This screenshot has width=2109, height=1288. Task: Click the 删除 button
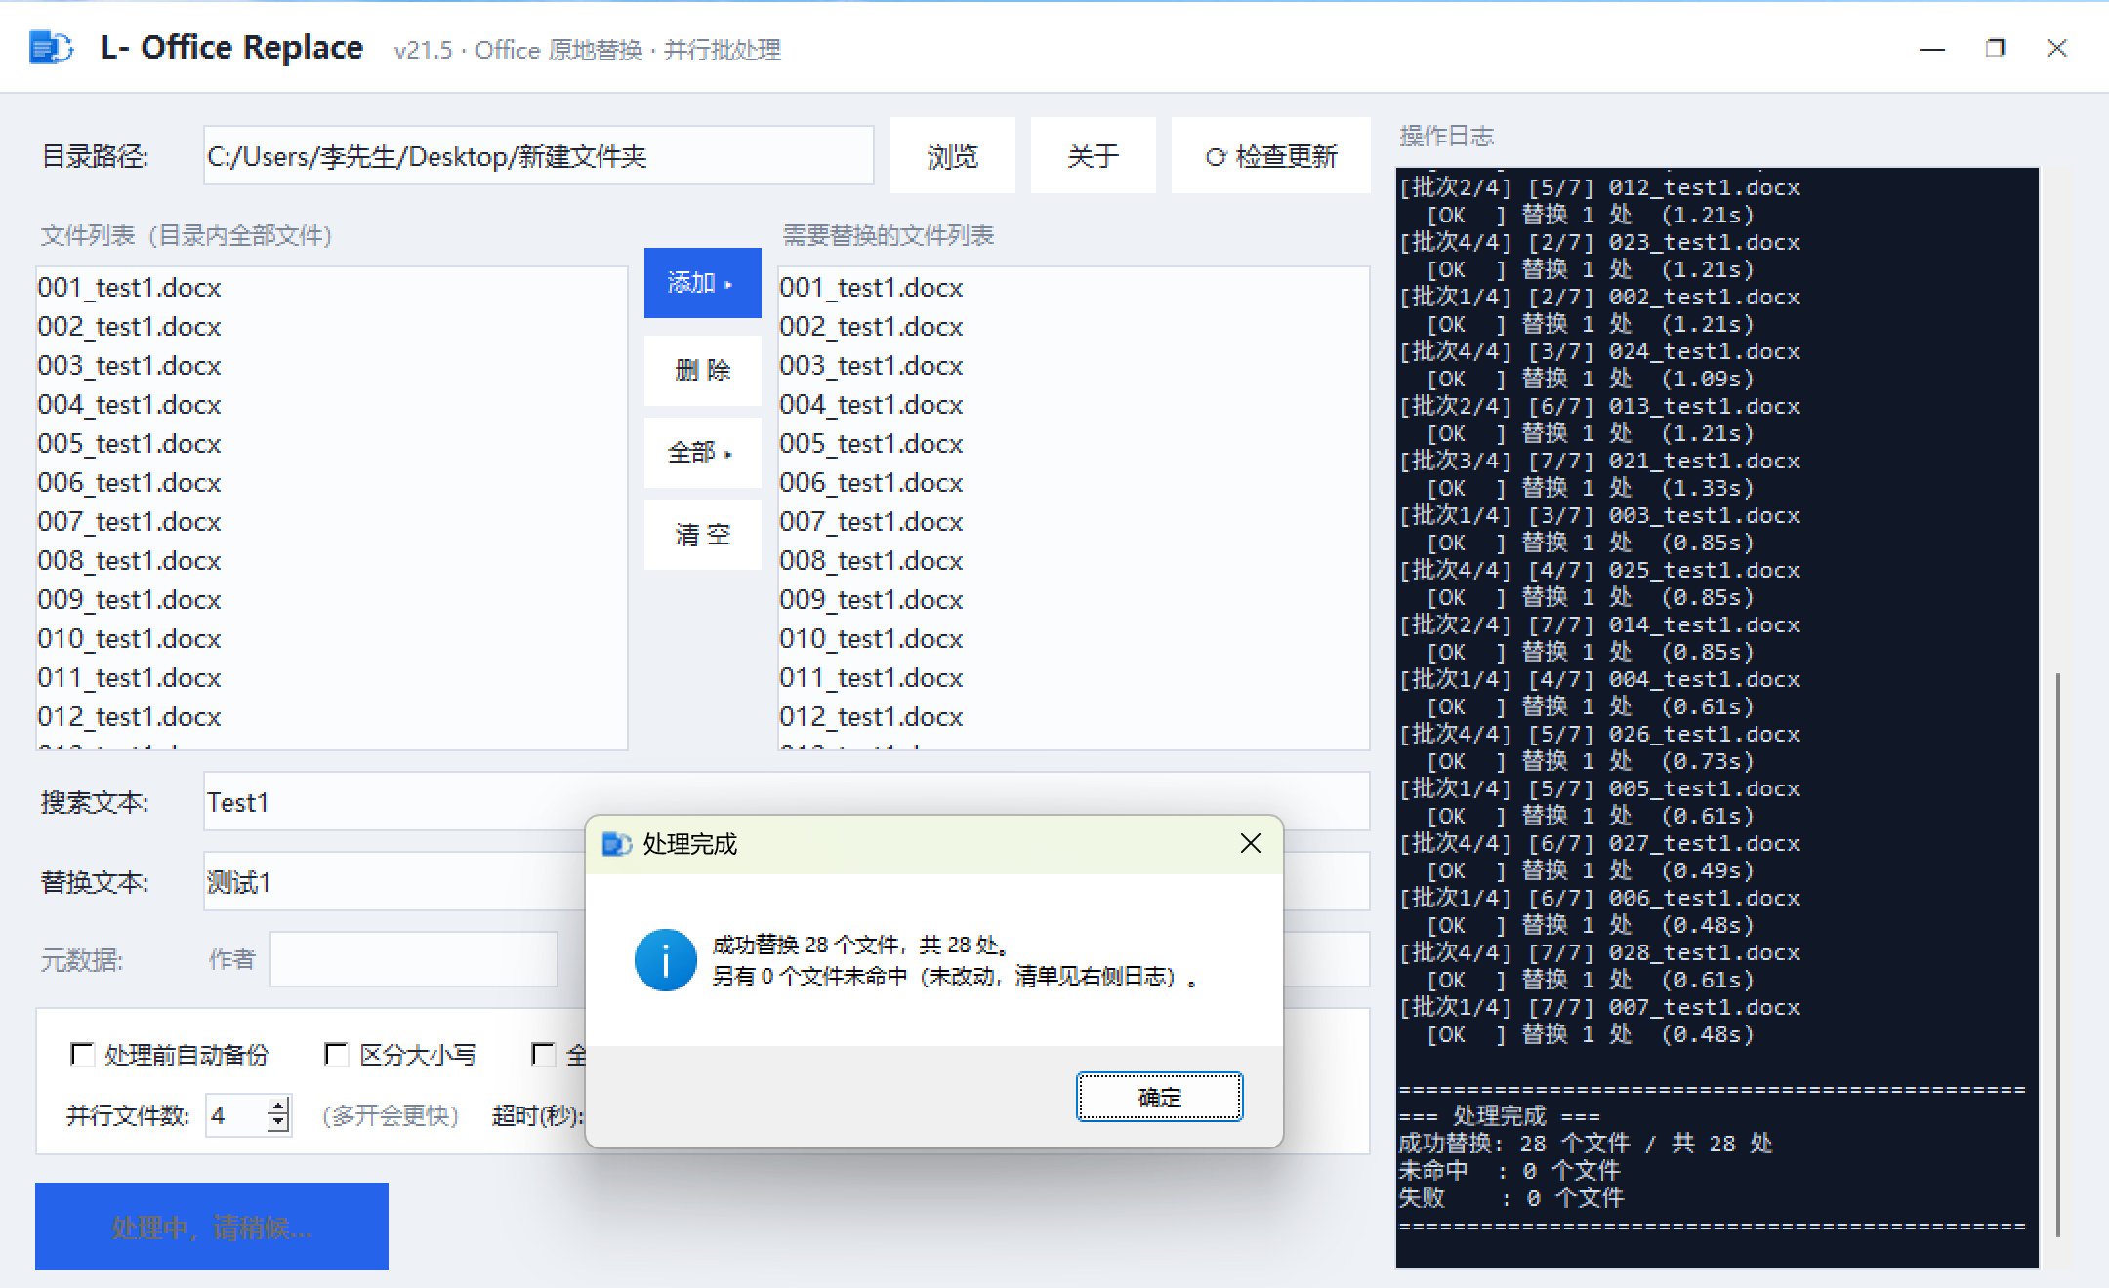coord(702,370)
